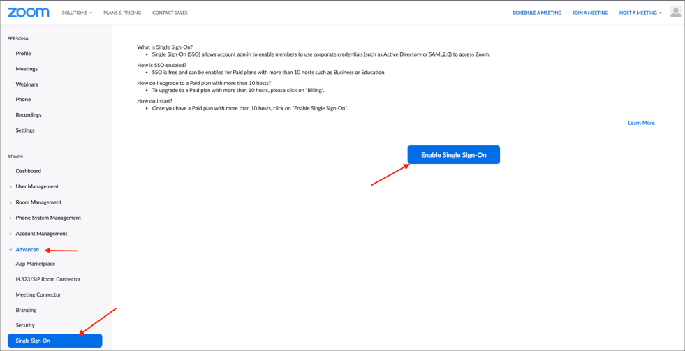
Task: Open the user profile avatar icon
Action: pyautogui.click(x=675, y=12)
